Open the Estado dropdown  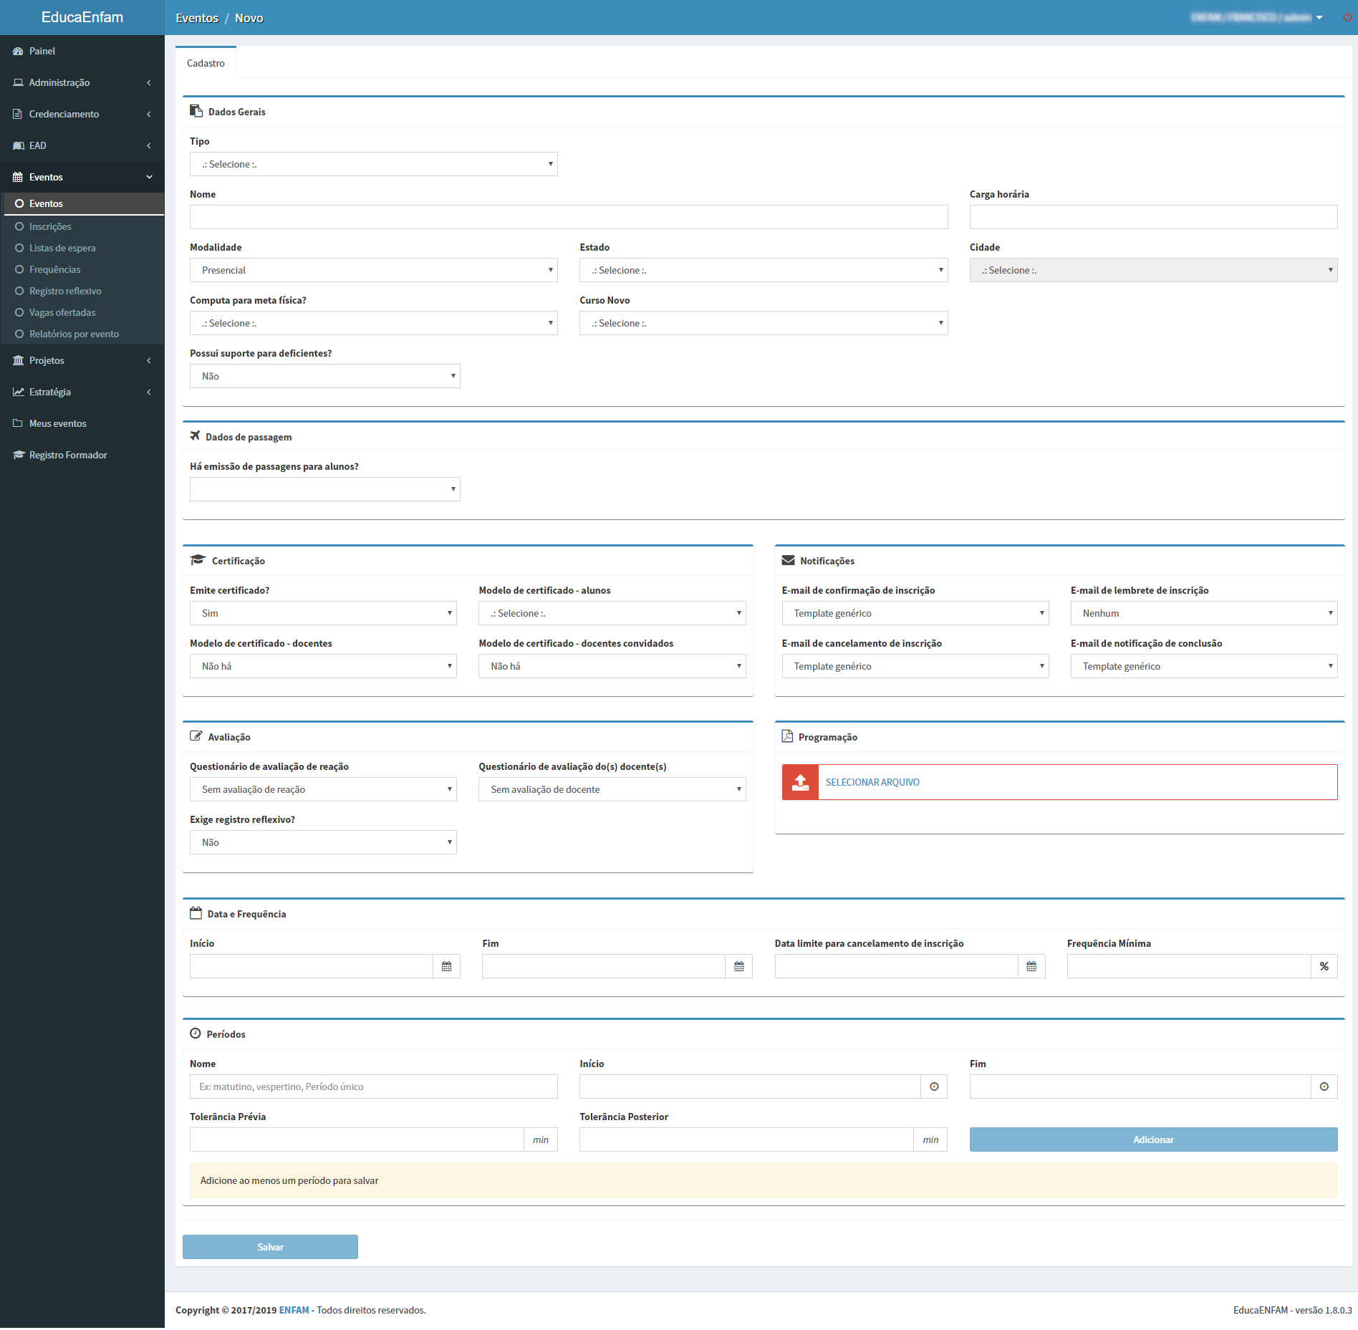coord(764,270)
